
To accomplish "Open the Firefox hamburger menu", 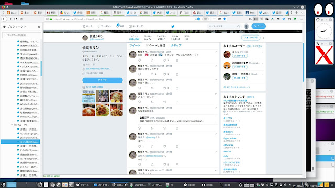I will point(301,19).
